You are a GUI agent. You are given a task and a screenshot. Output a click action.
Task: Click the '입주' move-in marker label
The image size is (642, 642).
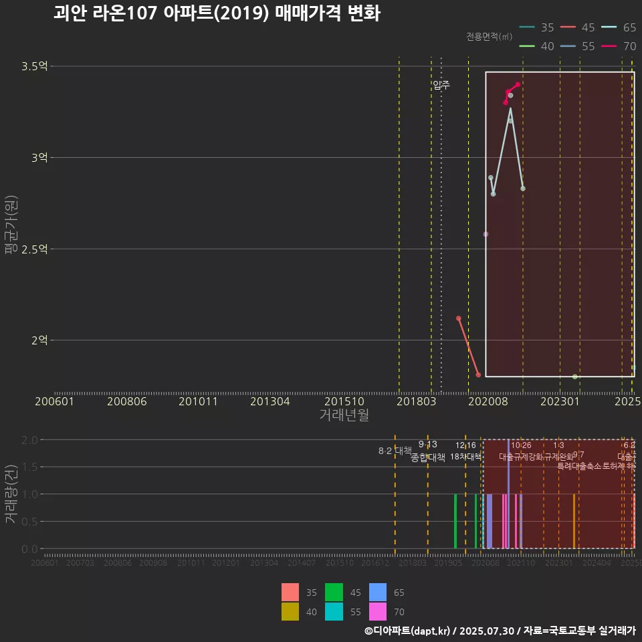point(441,85)
